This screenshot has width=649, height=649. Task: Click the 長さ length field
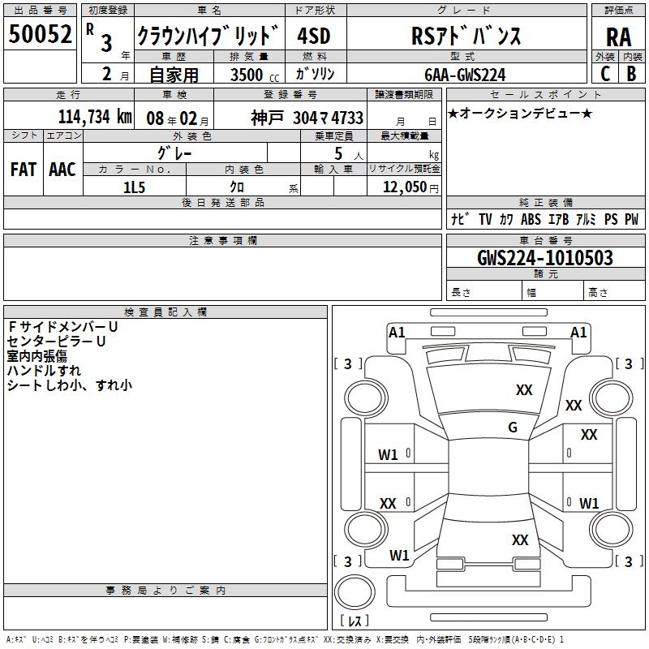pyautogui.click(x=484, y=290)
